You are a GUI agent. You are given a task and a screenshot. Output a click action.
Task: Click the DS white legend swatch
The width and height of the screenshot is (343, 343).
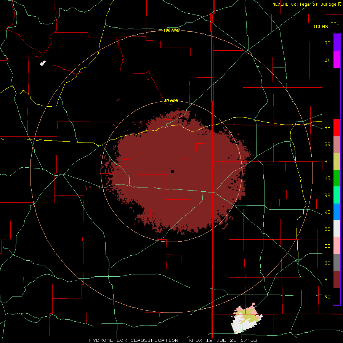(x=337, y=229)
